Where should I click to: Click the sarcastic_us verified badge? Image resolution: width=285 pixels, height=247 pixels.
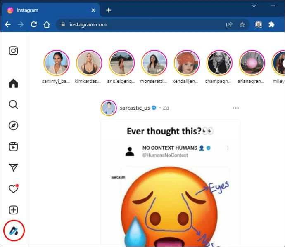154,108
